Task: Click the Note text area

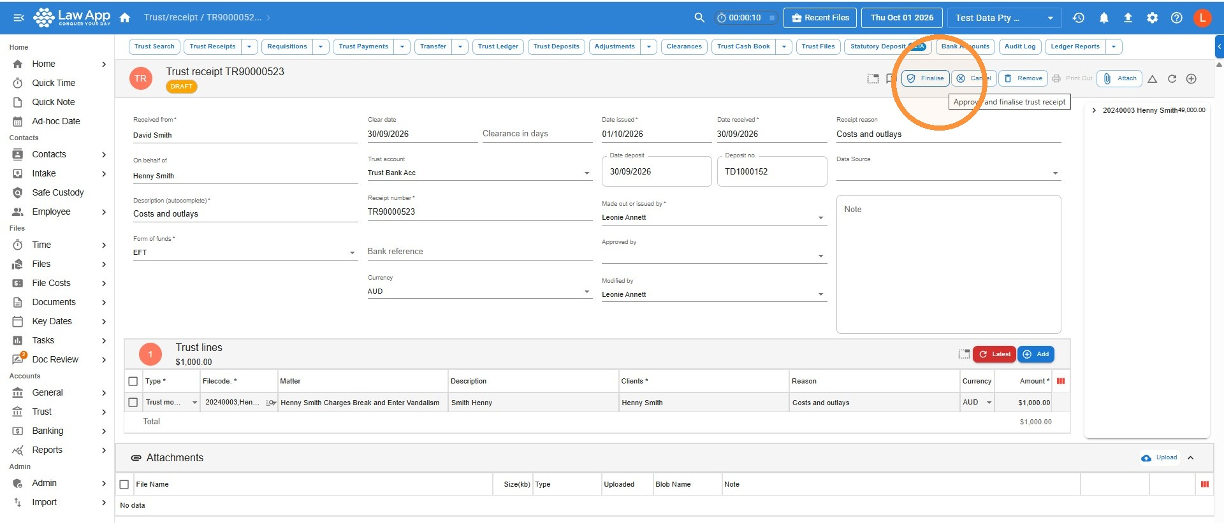Action: click(x=949, y=264)
